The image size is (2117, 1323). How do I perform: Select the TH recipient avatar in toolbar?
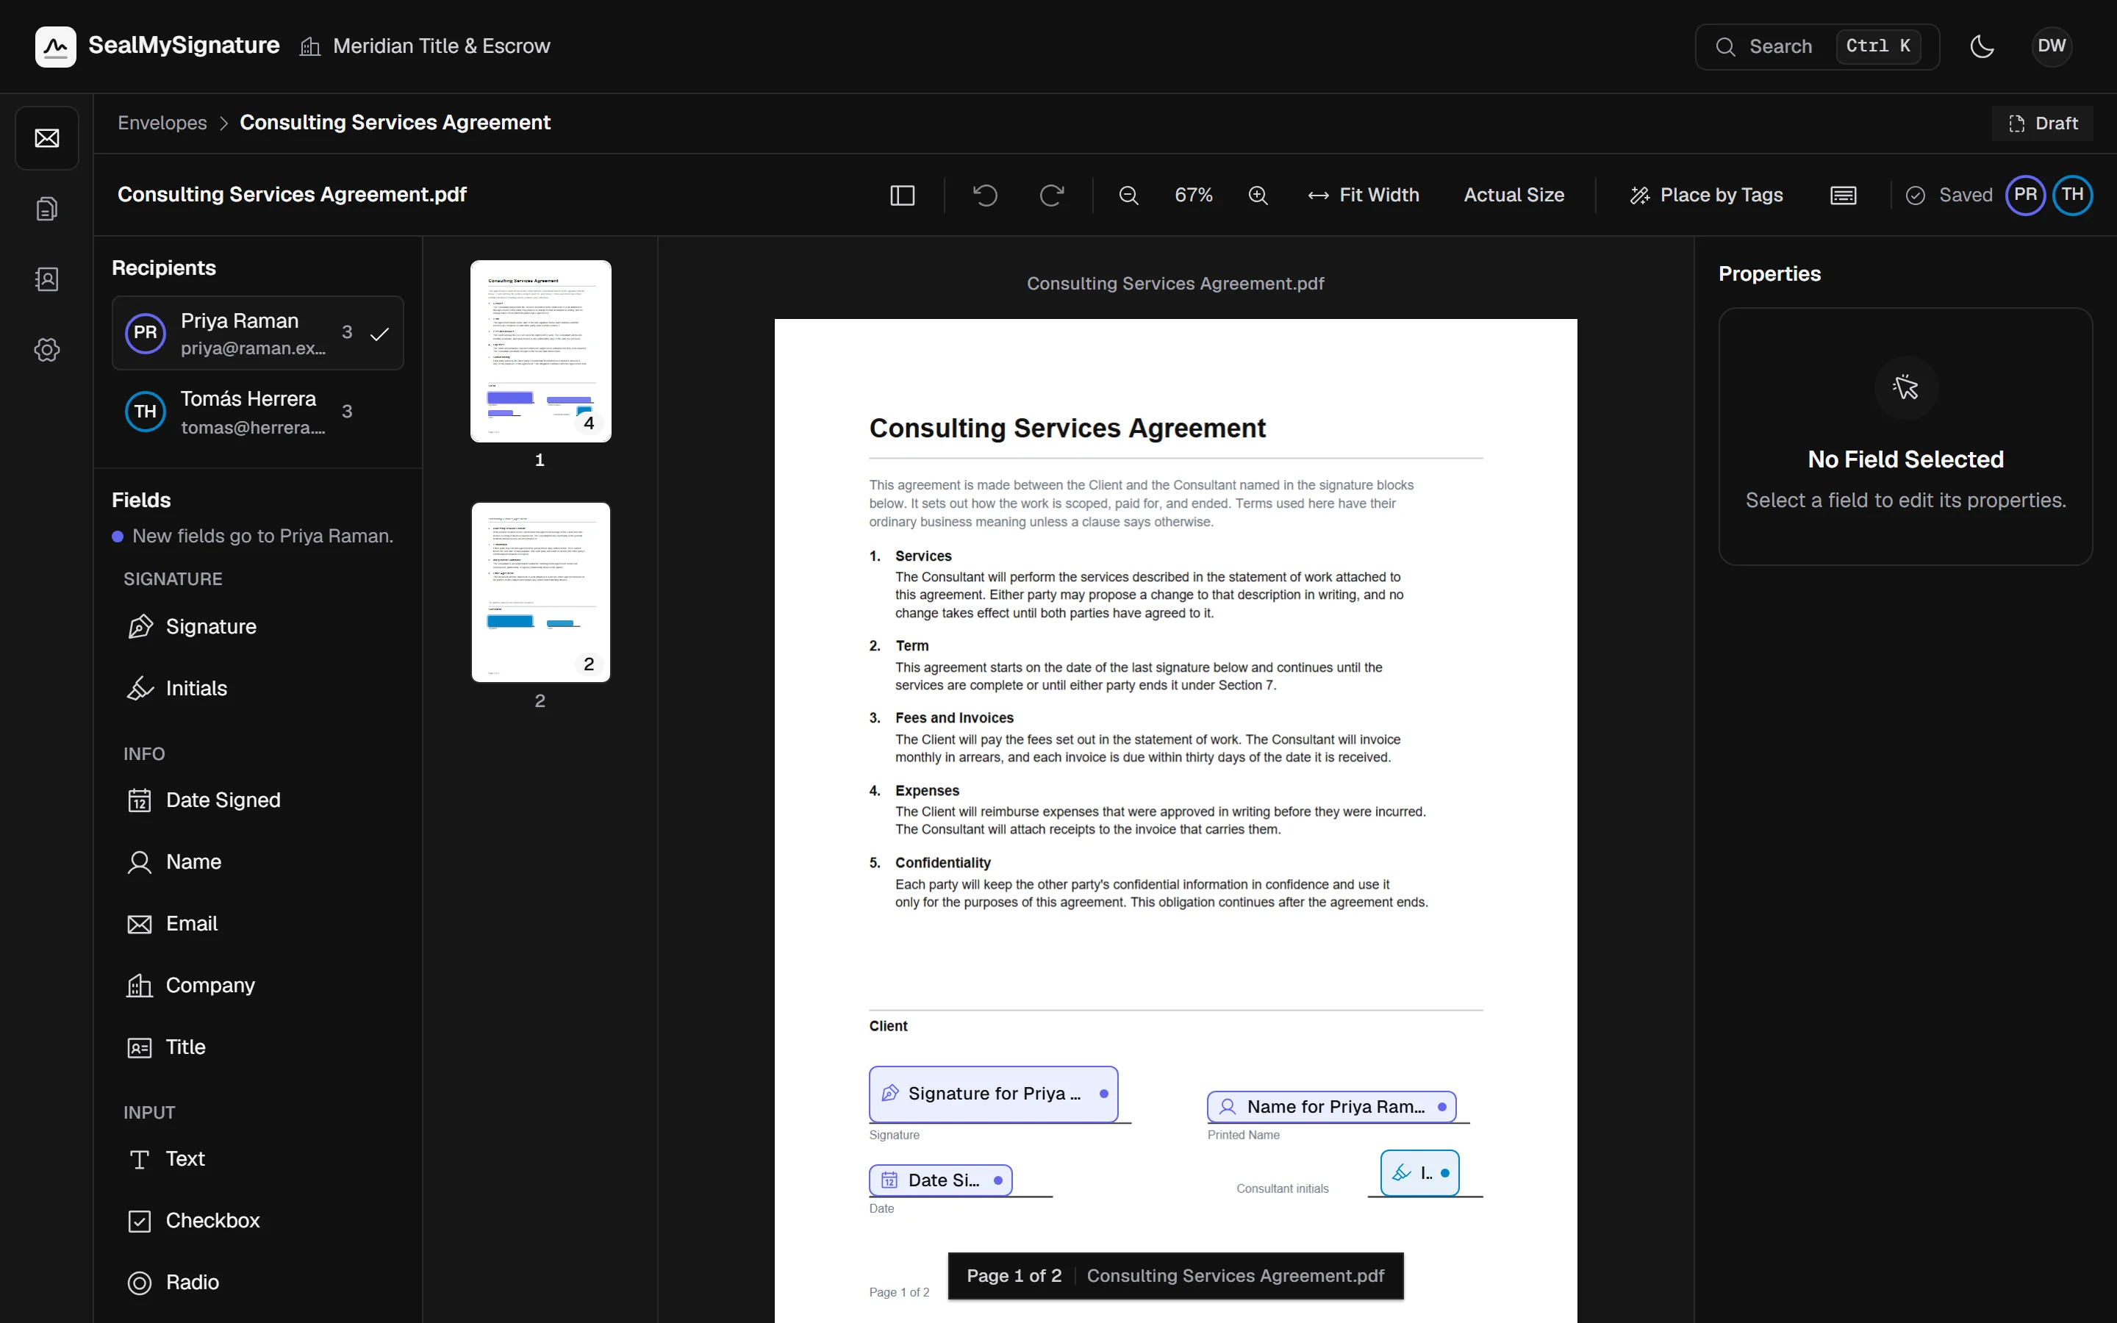point(2072,195)
